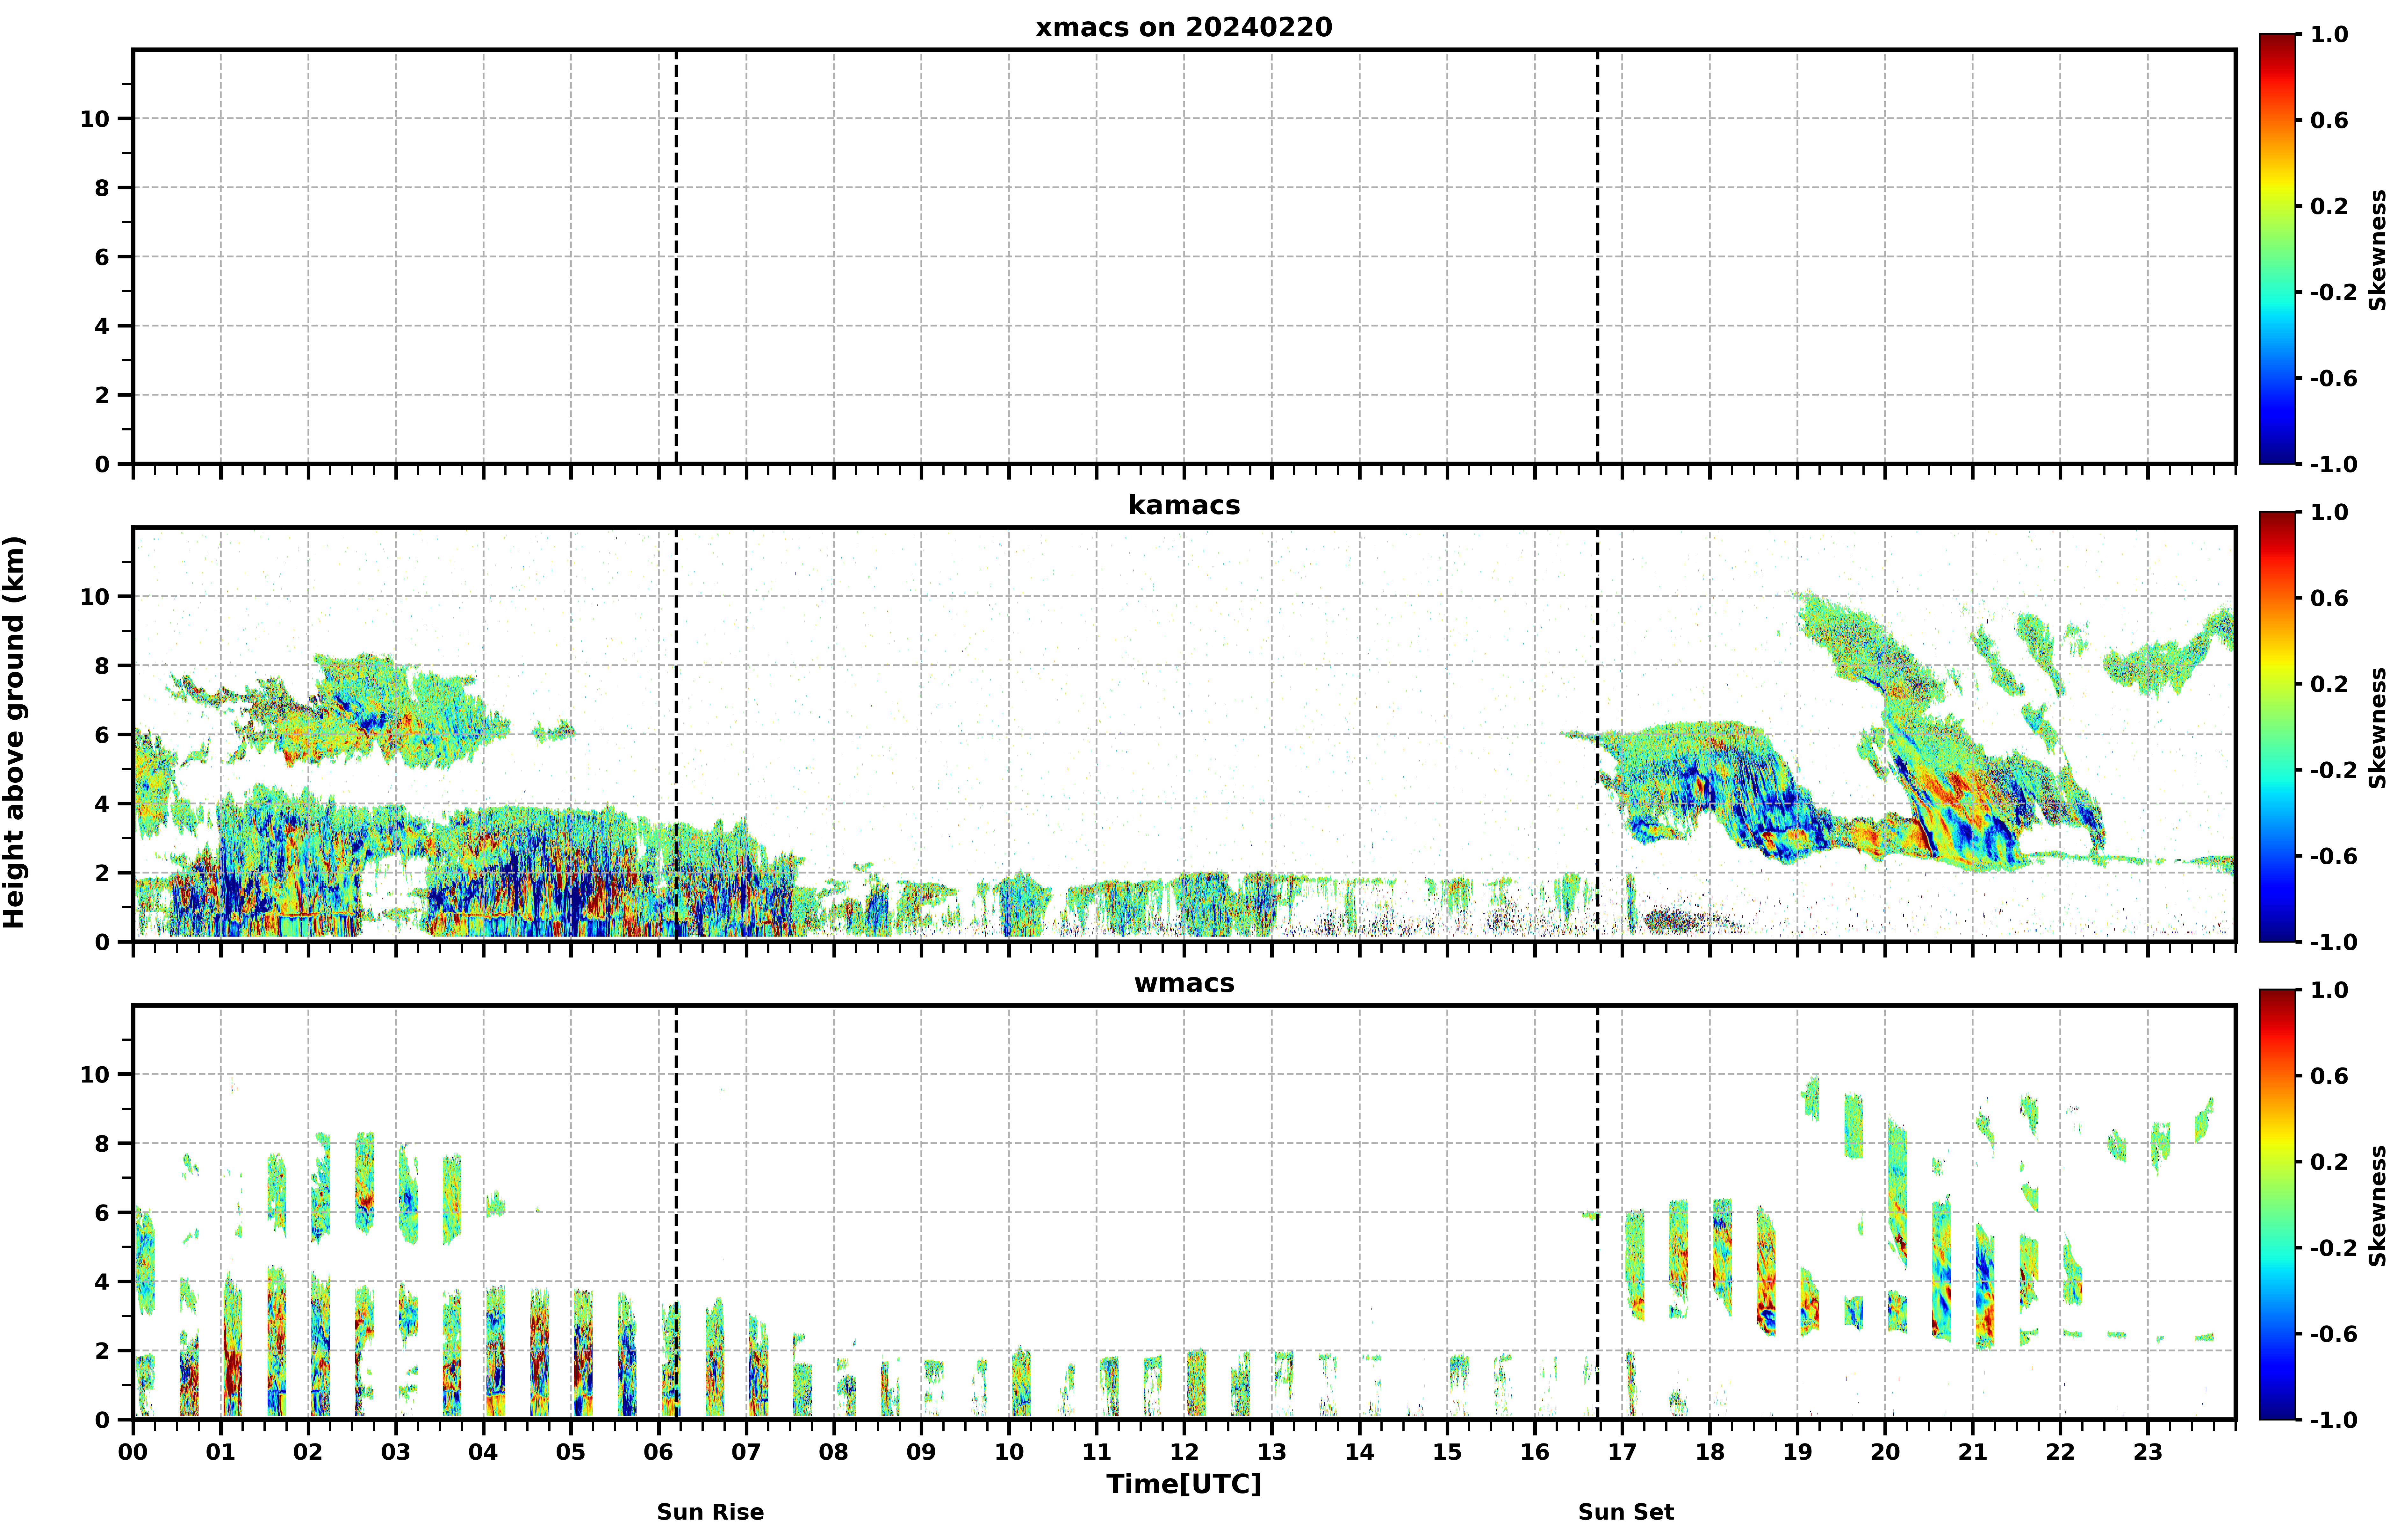Click the "1.0" tick on the xmacs colorbar

point(2329,34)
